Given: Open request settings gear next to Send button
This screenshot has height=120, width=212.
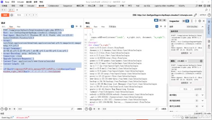Looking at the screenshot, I should point(12,15).
